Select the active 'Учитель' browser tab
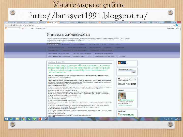Image resolution: width=183 pixels, height=137 pixels. (51, 23)
